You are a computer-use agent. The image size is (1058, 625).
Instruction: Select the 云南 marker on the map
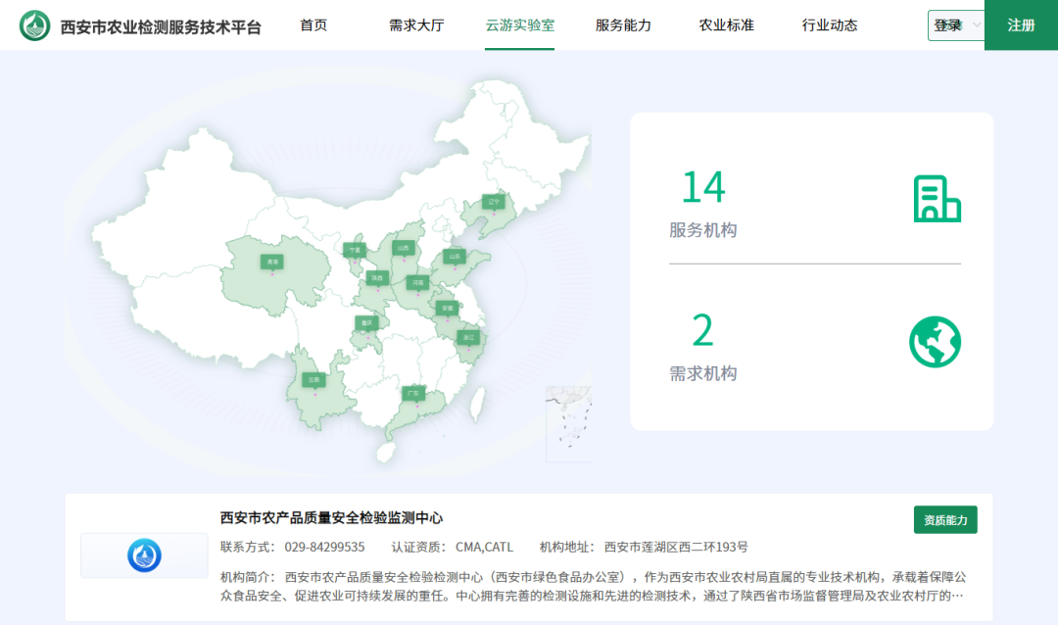click(x=313, y=380)
